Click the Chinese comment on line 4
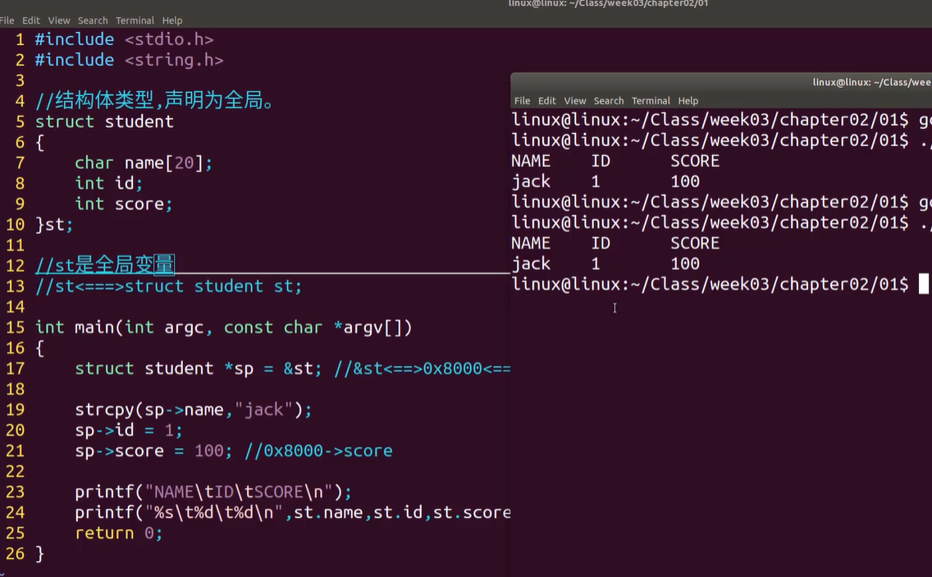Viewport: 932px width, 577px height. [x=156, y=100]
